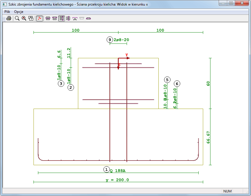This screenshot has width=251, height=196.
Task: Close the reinforcement sketch window
Action: pyautogui.click(x=242, y=3)
